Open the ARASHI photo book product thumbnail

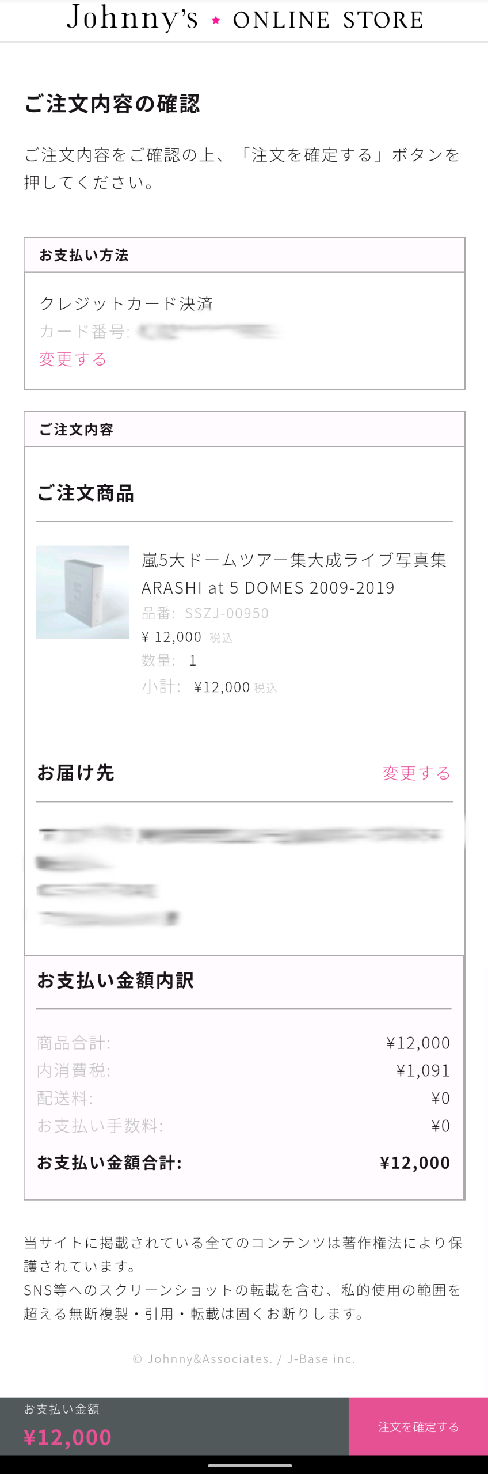83,592
